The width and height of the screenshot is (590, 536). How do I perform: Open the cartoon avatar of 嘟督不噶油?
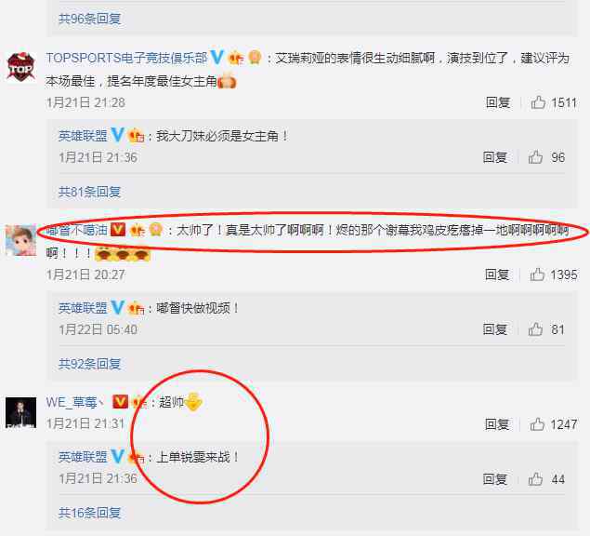[x=21, y=240]
